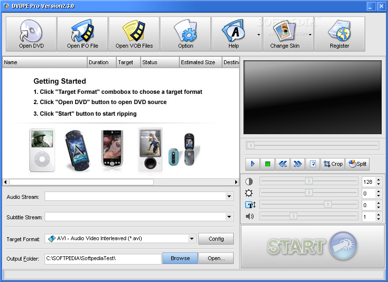This screenshot has width=388, height=282.
Task: Click the horizontal scrollbar thumb of the list
Action: [81, 182]
